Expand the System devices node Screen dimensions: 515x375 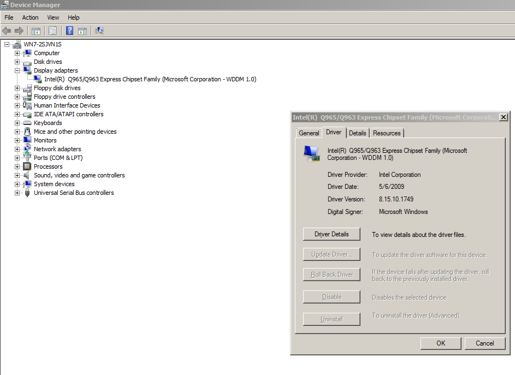[17, 184]
